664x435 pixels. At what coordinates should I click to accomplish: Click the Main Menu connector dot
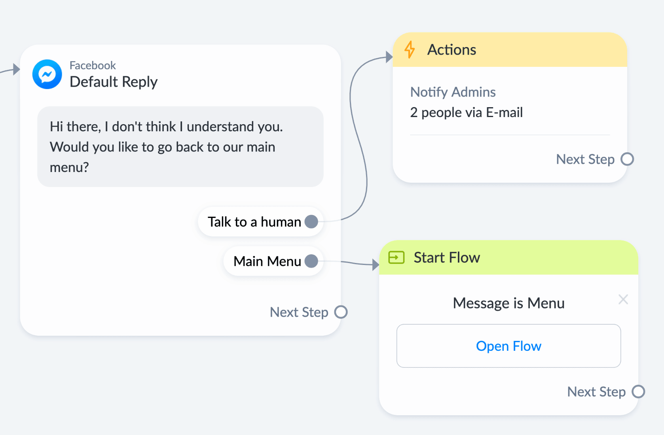(x=311, y=261)
